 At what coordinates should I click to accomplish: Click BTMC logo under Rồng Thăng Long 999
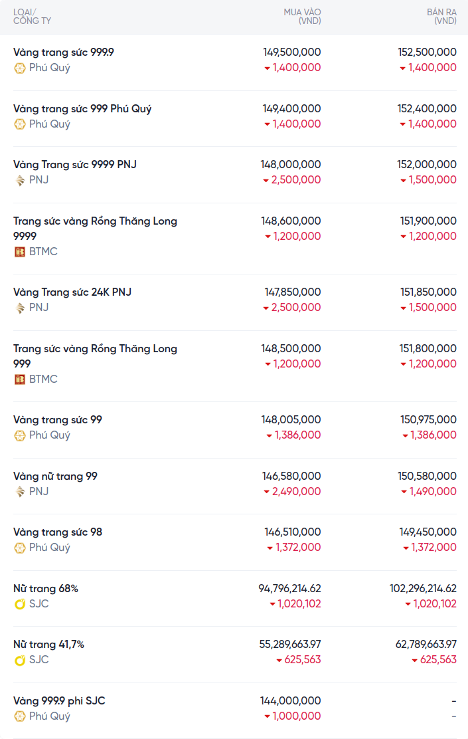click(x=20, y=379)
